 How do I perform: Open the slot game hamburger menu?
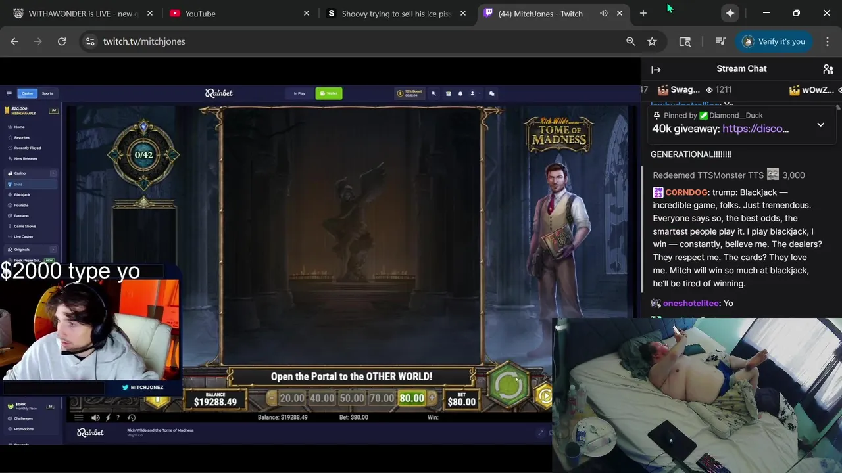pos(79,418)
